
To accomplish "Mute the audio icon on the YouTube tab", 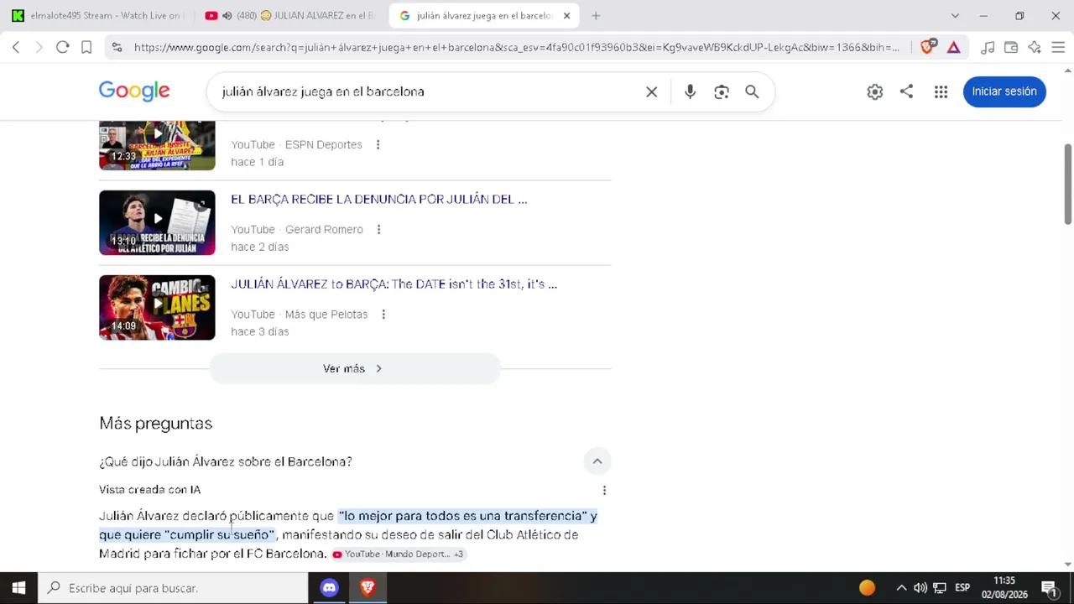I will [227, 16].
